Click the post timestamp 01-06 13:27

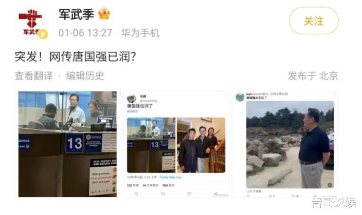coord(85,33)
